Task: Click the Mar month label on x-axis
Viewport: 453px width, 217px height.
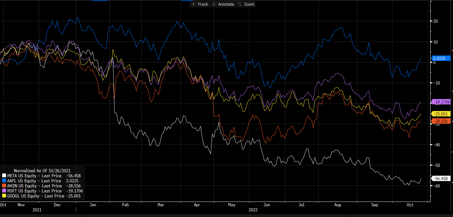Action: [160, 205]
